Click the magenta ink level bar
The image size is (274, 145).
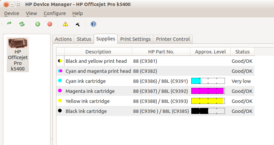[x=208, y=91]
